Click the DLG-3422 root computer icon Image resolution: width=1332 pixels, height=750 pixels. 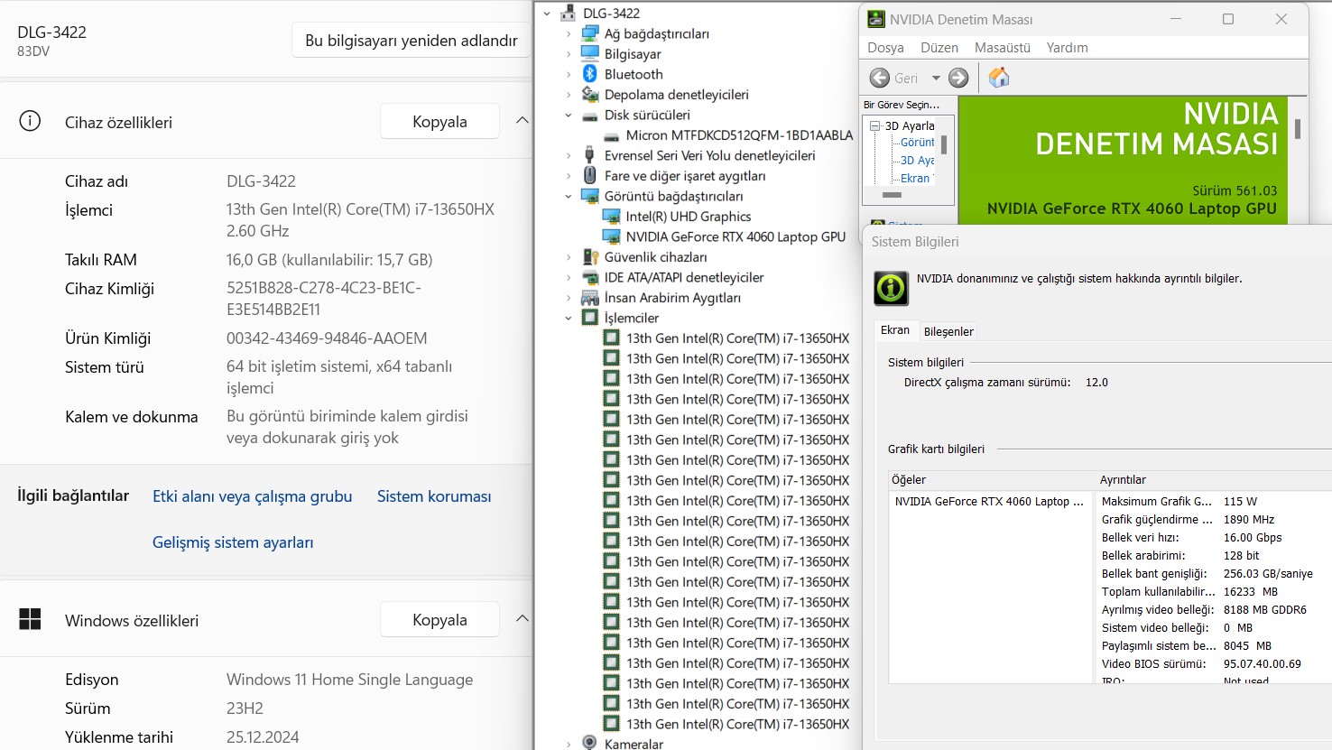tap(569, 13)
